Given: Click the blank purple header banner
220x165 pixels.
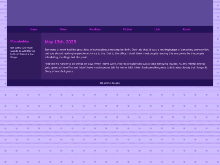Looking at the screenshot, I should click(110, 13).
